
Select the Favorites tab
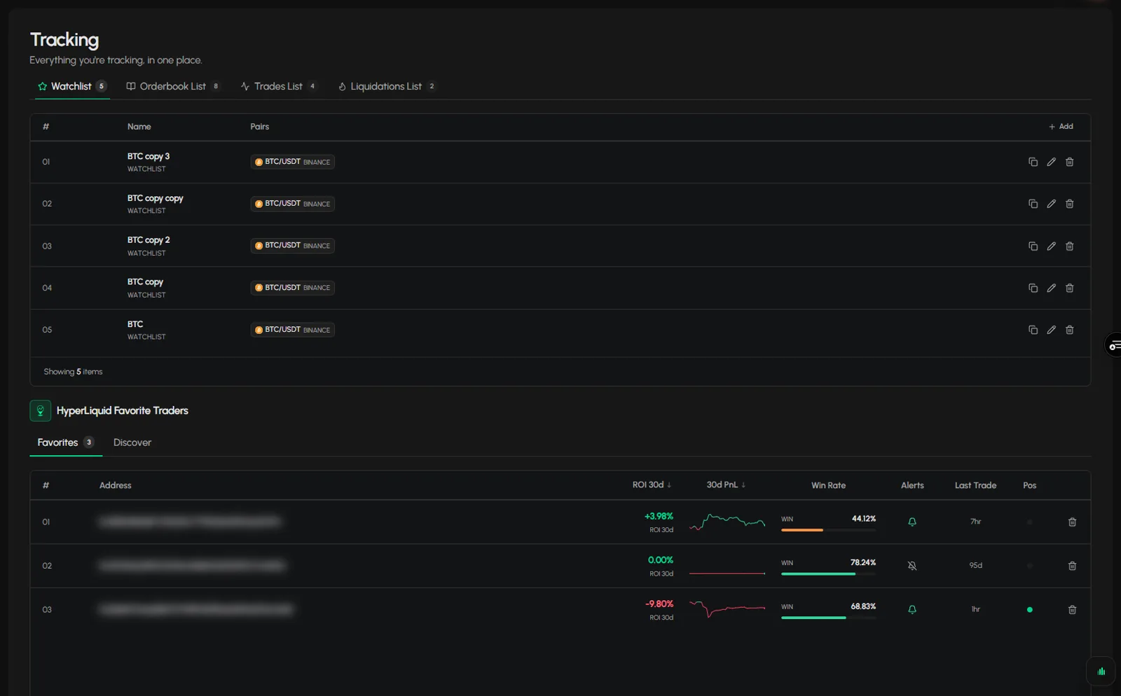pos(65,443)
